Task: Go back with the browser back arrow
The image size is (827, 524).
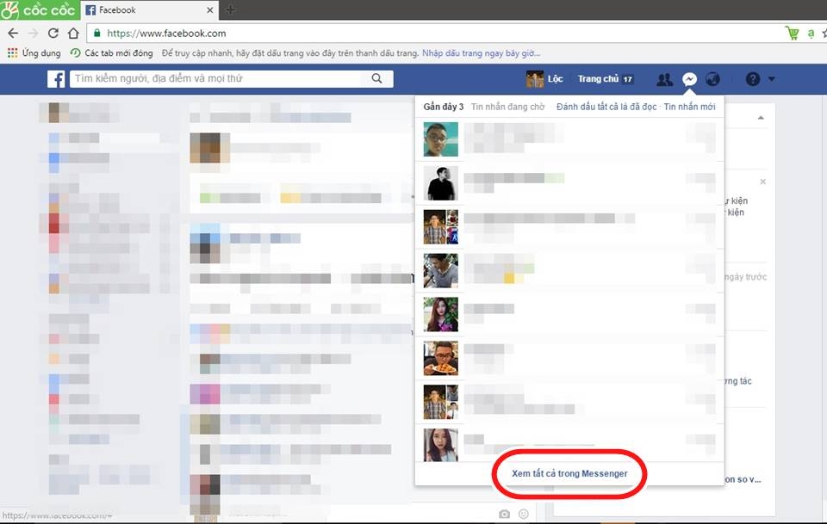Action: [x=13, y=34]
